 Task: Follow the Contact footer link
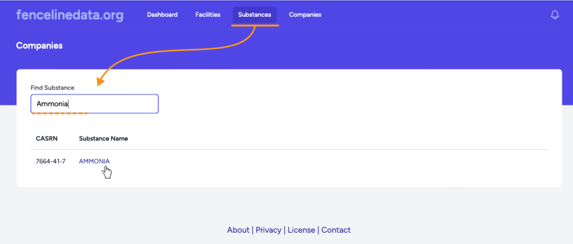tap(336, 230)
